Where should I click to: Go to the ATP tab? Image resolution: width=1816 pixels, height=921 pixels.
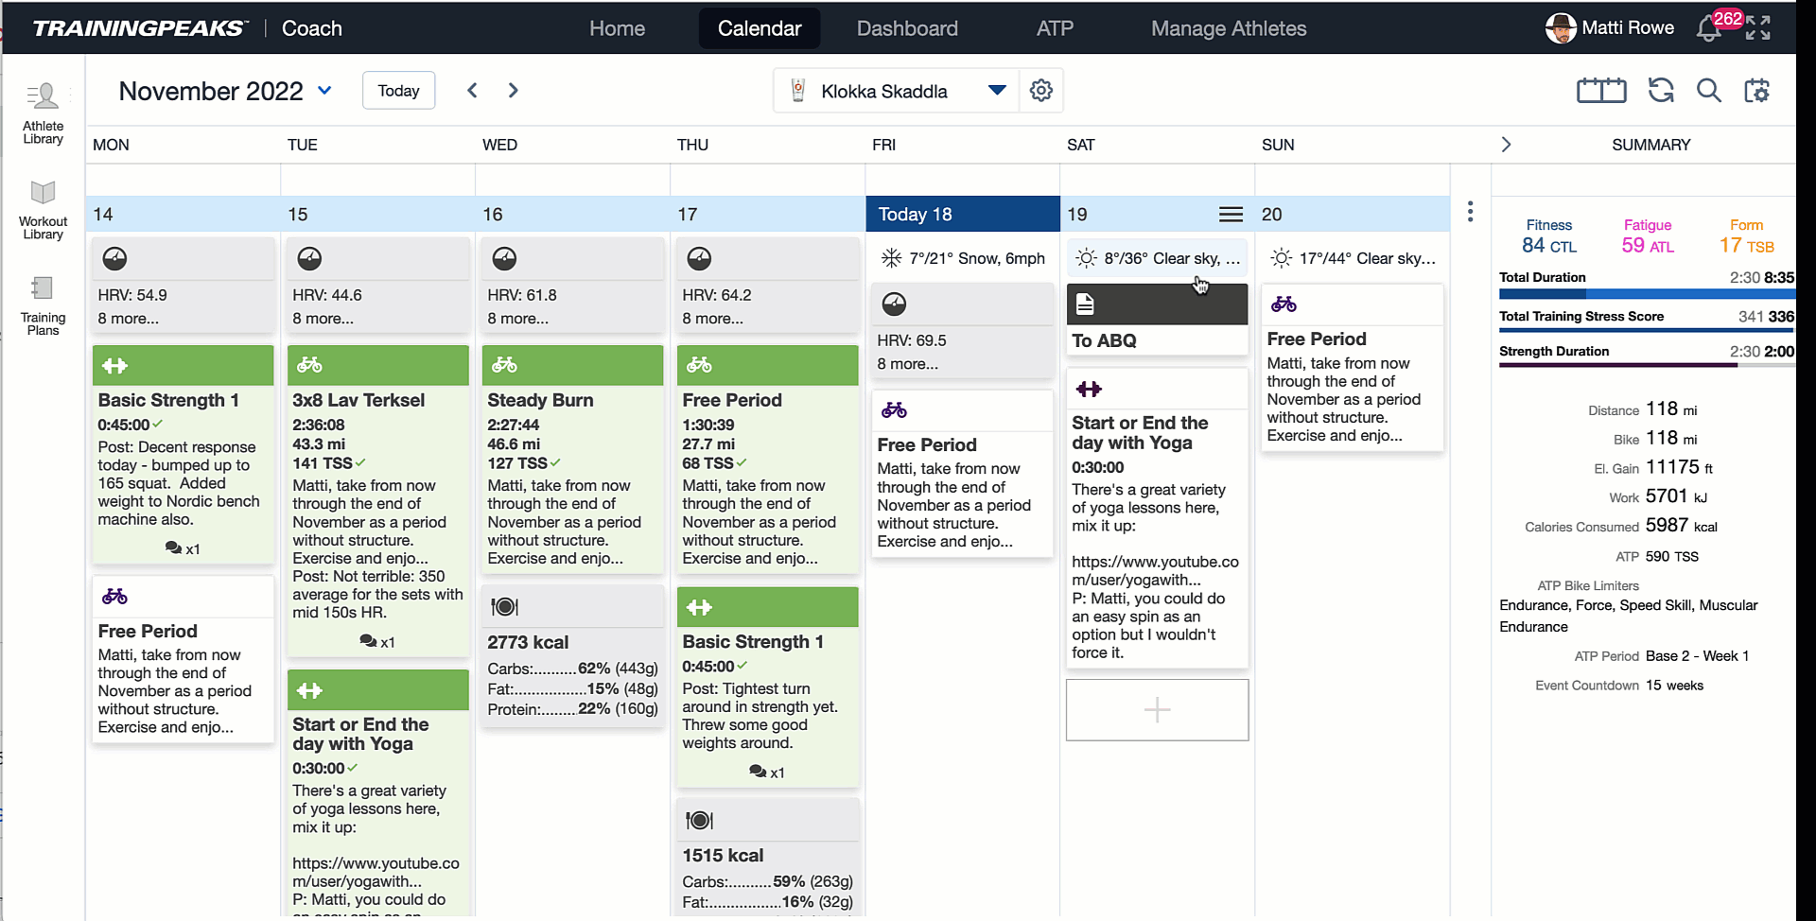(1055, 28)
